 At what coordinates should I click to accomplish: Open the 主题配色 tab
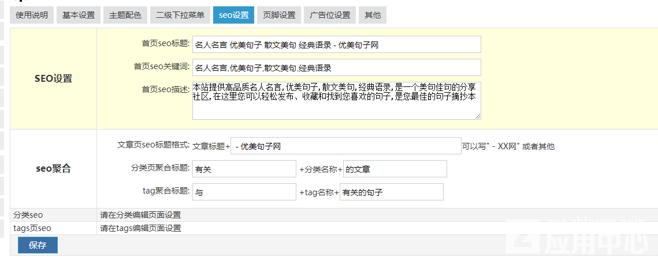pyautogui.click(x=125, y=15)
